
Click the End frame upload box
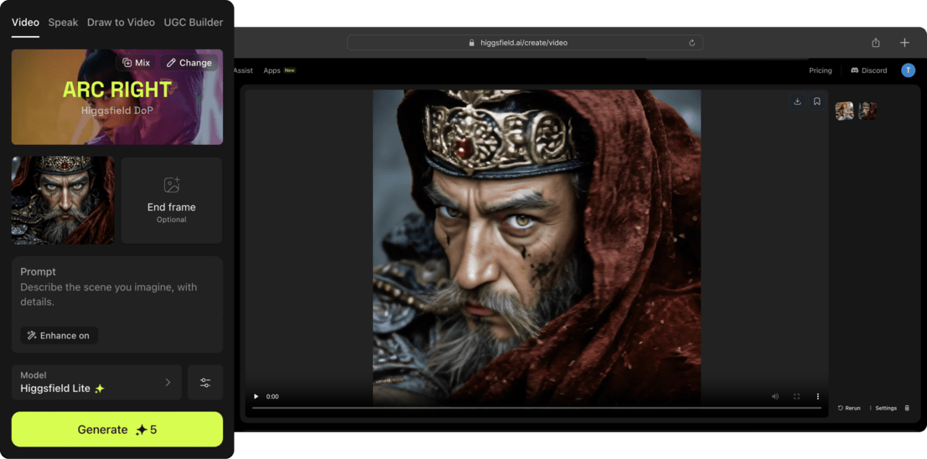[172, 200]
